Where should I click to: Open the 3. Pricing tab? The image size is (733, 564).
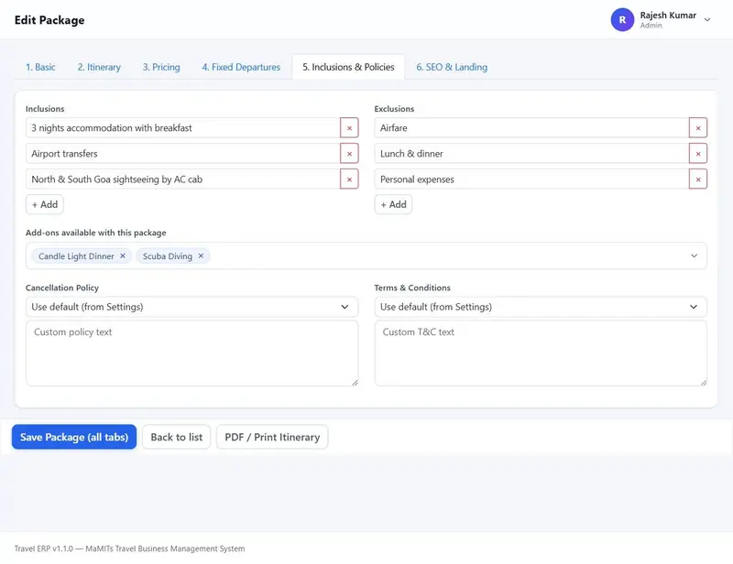(x=161, y=67)
